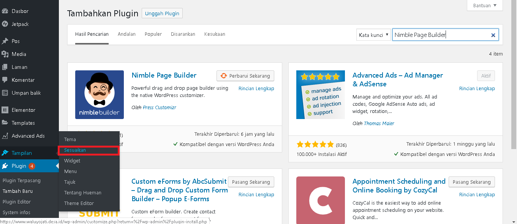Screen dimensions: 517x224
Task: Open Rincian Lengkap for Custom eForms
Action: (256, 194)
